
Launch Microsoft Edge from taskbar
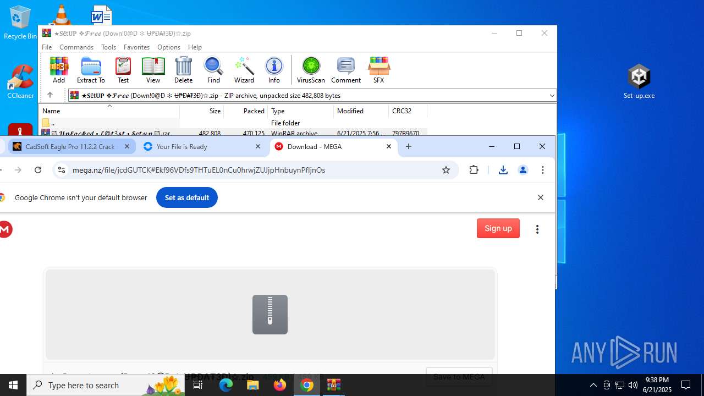click(x=226, y=385)
